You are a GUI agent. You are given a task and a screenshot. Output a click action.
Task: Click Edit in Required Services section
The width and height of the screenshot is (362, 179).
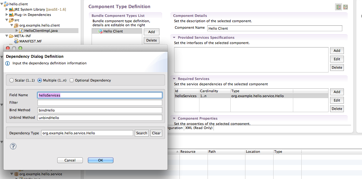tap(337, 100)
